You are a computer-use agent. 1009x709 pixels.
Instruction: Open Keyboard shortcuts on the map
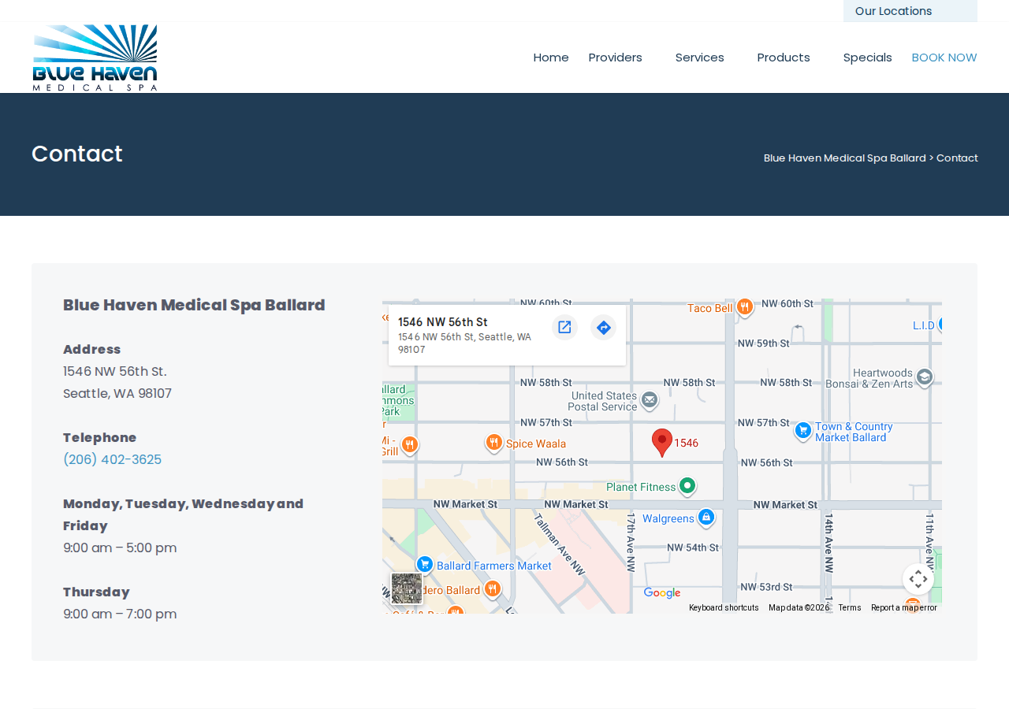724,608
